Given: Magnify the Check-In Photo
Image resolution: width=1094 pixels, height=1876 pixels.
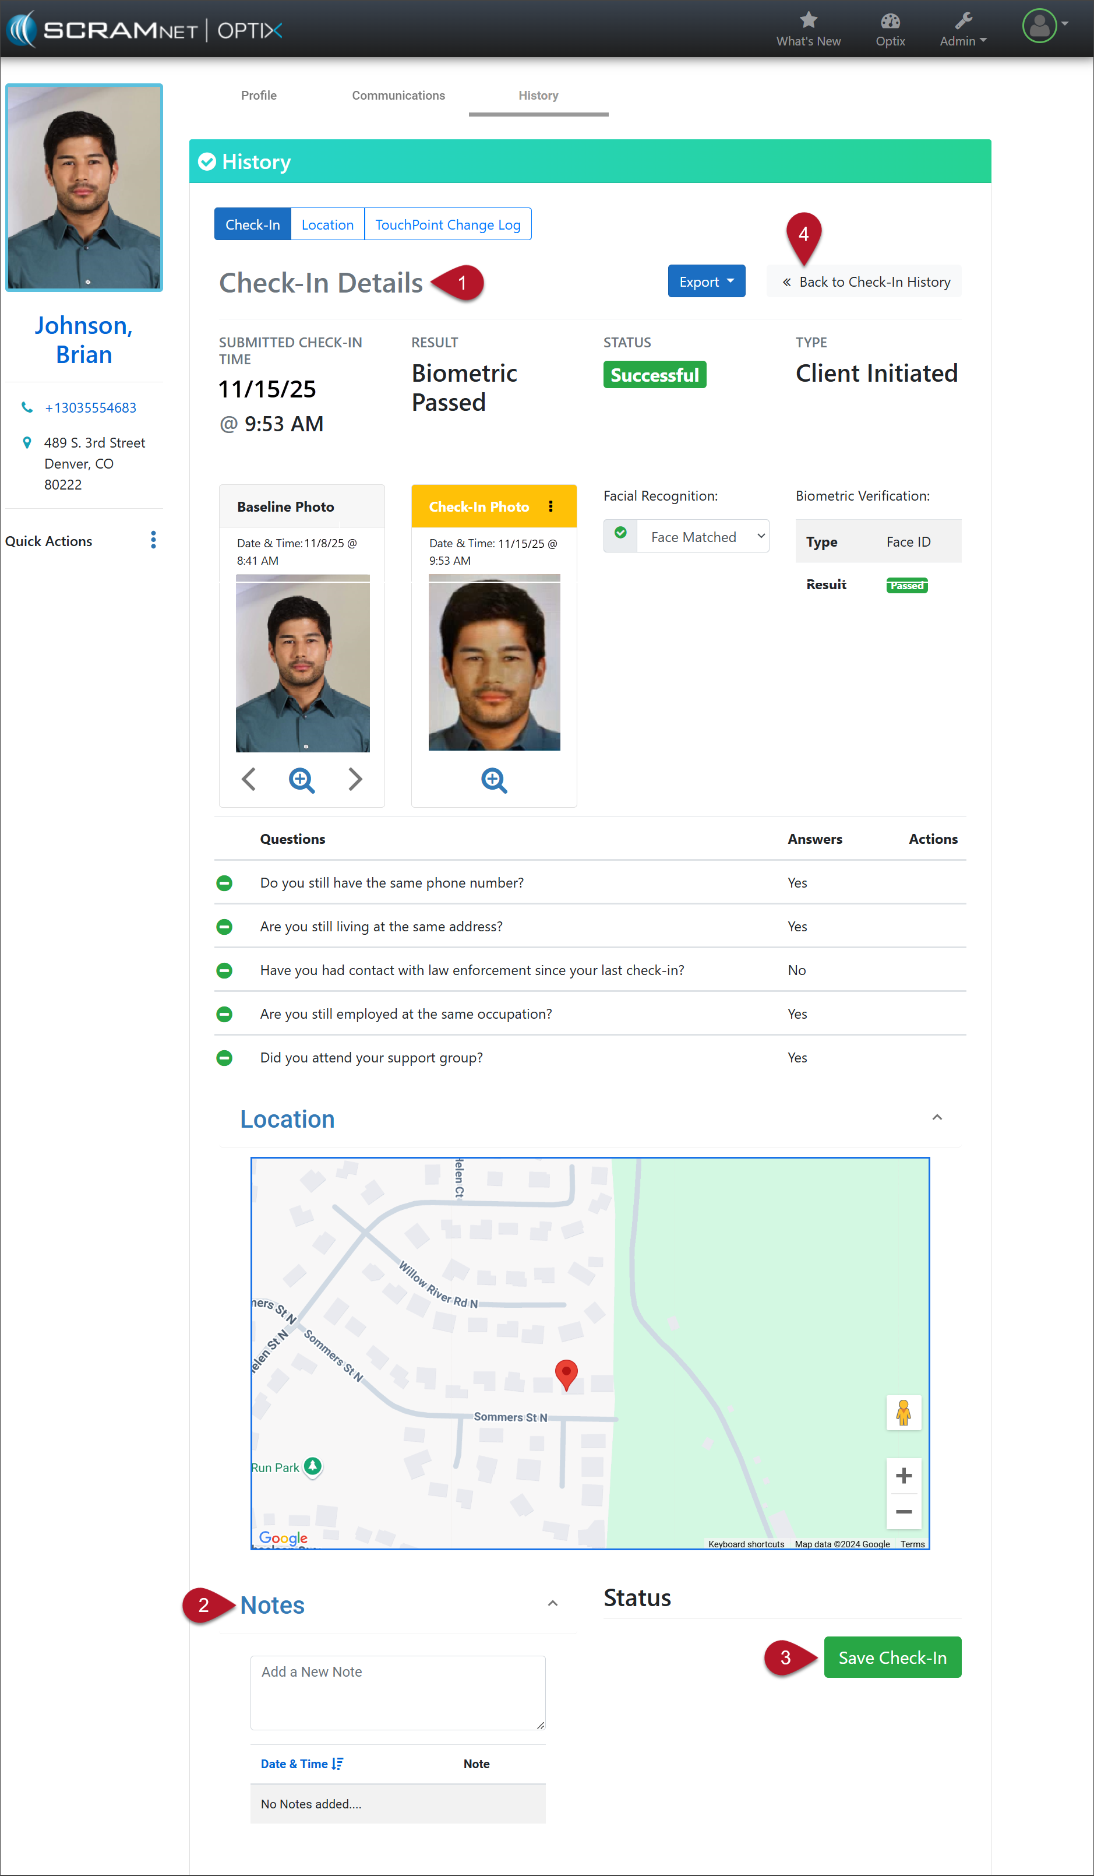Looking at the screenshot, I should pyautogui.click(x=494, y=780).
